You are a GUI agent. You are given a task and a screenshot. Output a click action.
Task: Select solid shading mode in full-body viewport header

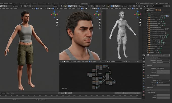tap(50, 8)
